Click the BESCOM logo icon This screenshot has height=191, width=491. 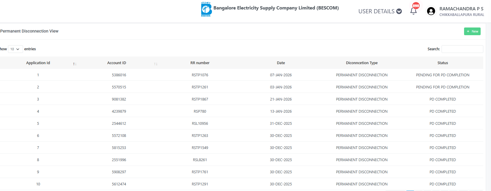[206, 9]
